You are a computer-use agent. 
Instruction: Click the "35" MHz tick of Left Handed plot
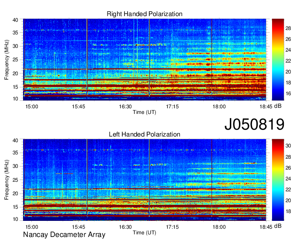[15, 153]
